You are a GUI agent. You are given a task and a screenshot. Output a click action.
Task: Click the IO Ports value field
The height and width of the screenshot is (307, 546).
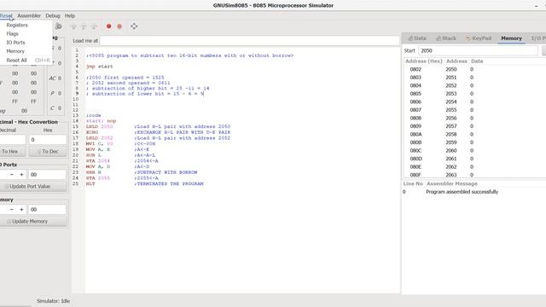(x=47, y=174)
